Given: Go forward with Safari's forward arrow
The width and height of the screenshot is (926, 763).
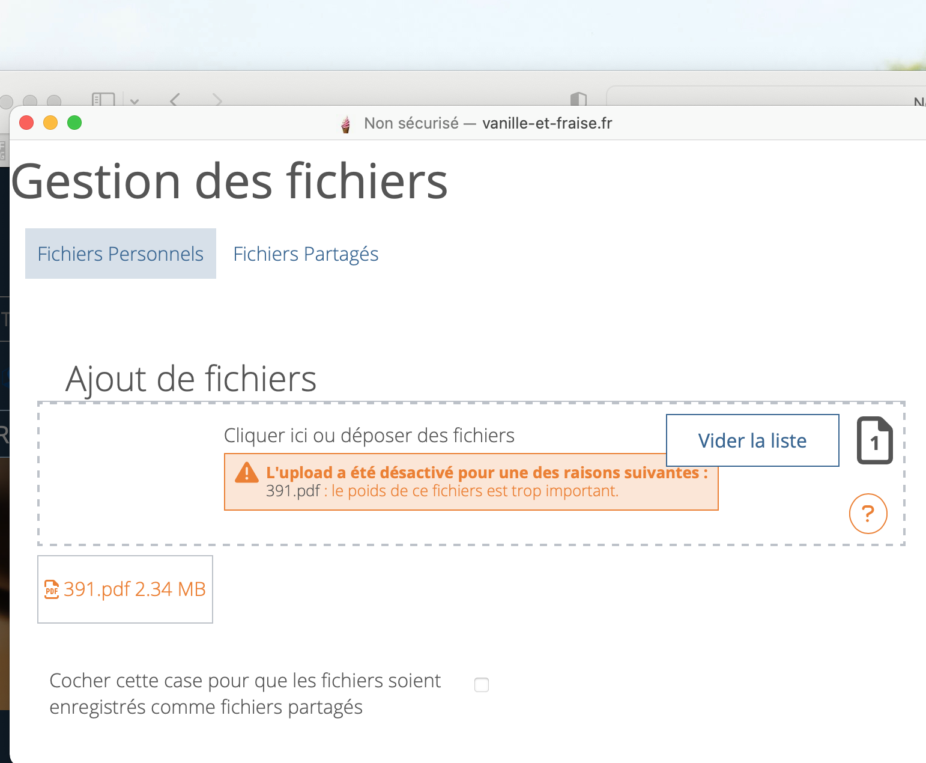Looking at the screenshot, I should (x=217, y=100).
